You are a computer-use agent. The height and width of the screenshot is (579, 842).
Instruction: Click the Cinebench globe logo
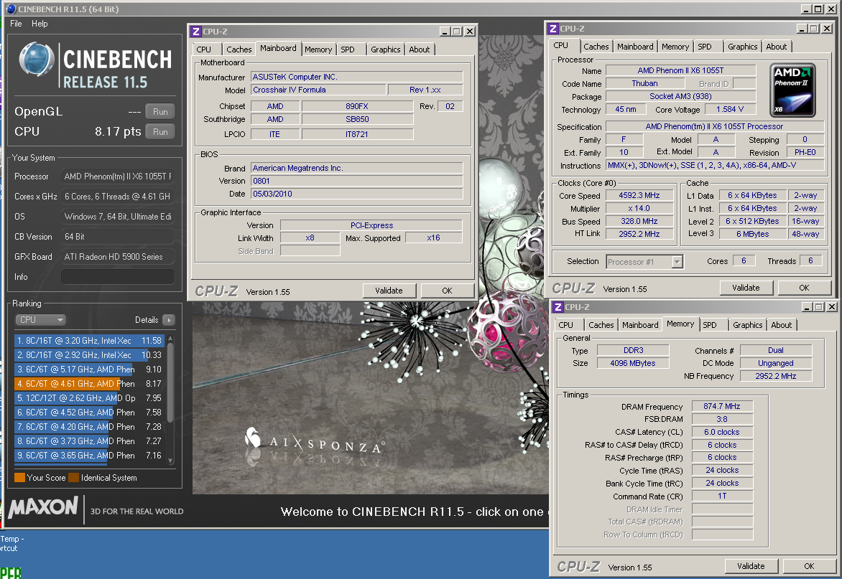pyautogui.click(x=37, y=59)
